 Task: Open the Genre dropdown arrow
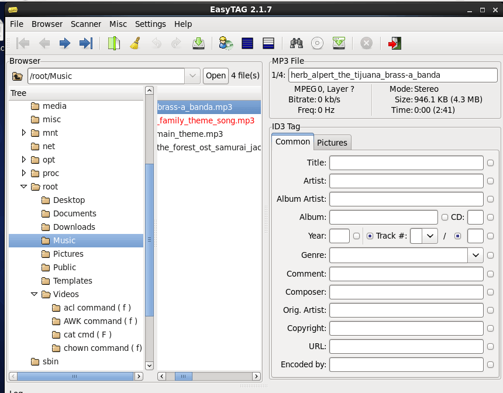click(x=476, y=256)
